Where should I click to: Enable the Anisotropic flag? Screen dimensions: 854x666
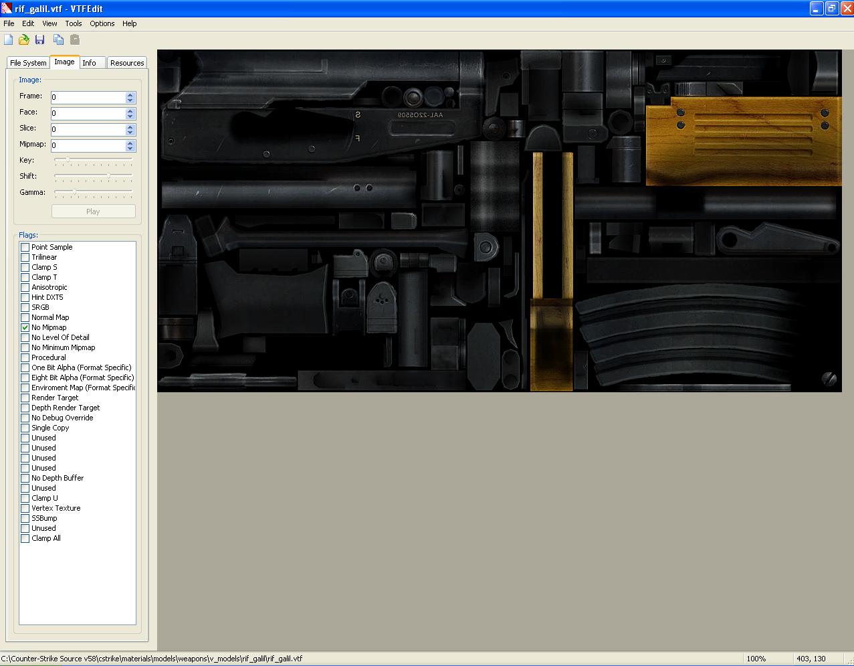click(25, 287)
